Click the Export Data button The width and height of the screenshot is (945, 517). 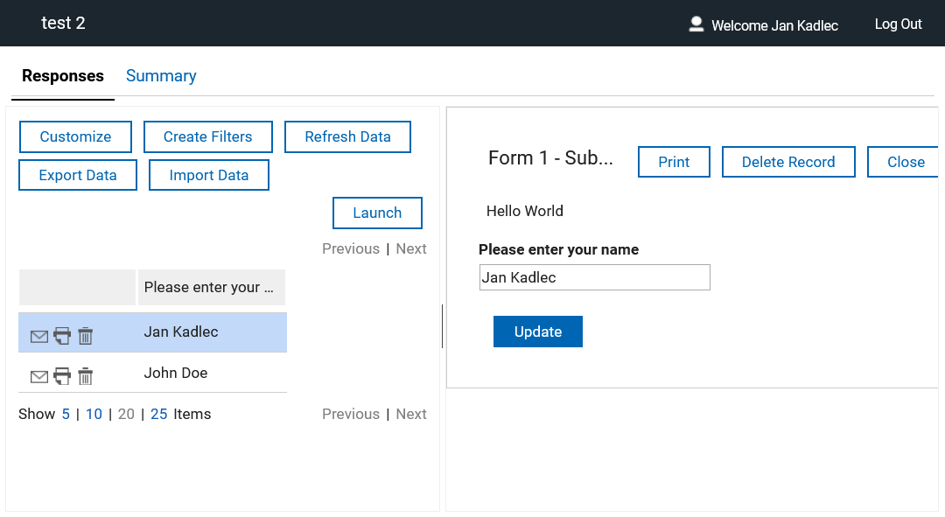coord(78,175)
